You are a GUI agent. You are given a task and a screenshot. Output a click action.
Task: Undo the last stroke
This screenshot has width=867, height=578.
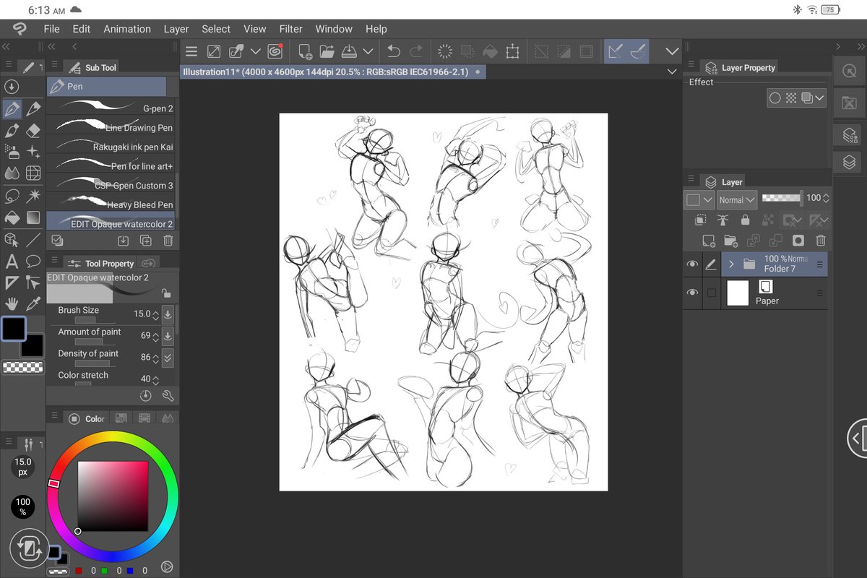point(392,51)
